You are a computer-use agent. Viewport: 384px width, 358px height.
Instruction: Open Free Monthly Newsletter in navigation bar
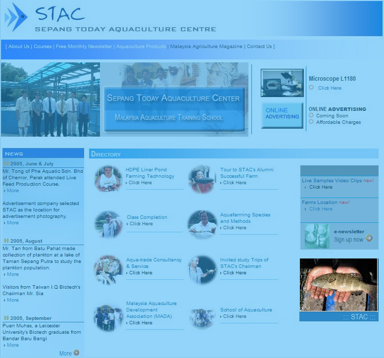coord(84,47)
